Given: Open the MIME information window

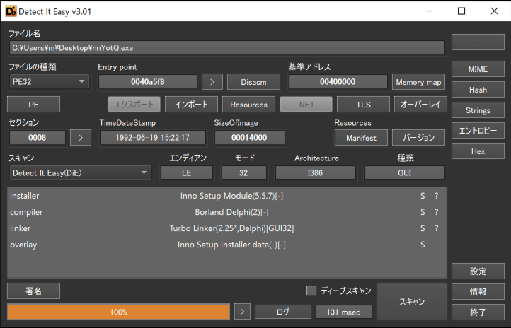Looking at the screenshot, I should click(478, 69).
